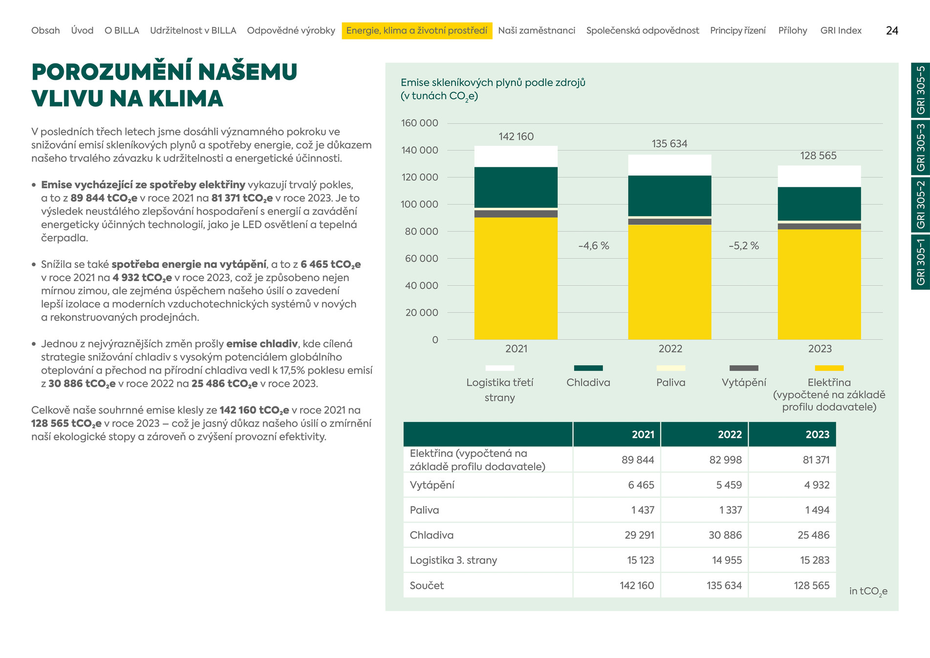Click the page number 24
This screenshot has height=658, width=930.
[x=892, y=31]
